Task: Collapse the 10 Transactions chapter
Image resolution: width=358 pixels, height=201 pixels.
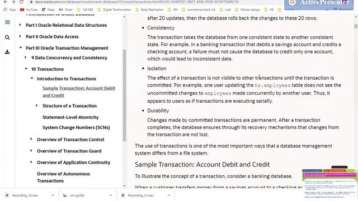Action: [26, 69]
